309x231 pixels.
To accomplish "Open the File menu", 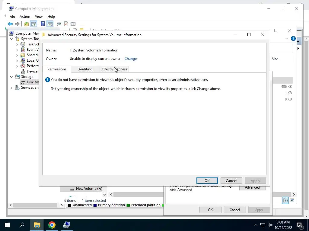I will coord(12,17).
